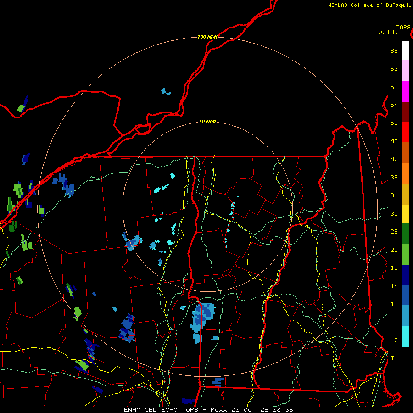Select the light green legend swatch
The image size is (413, 413).
[x=405, y=254]
